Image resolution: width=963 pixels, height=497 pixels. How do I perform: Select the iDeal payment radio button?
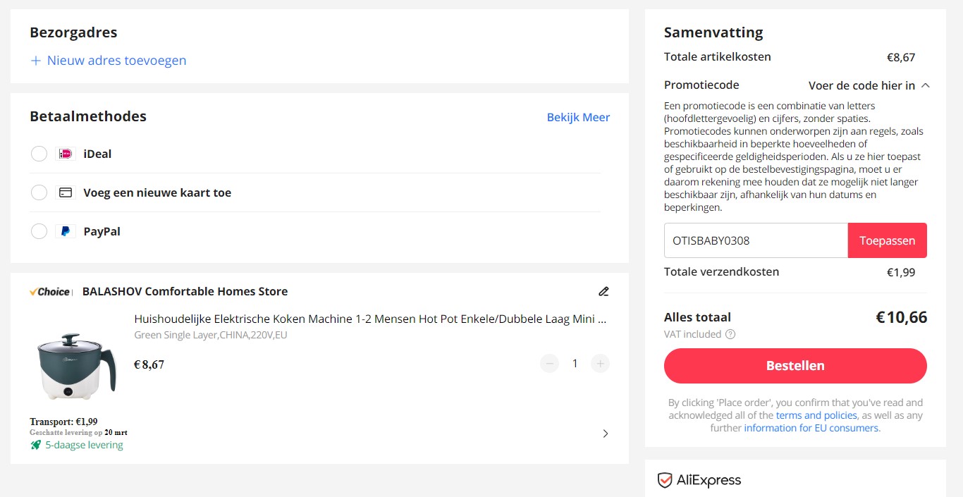pos(39,153)
